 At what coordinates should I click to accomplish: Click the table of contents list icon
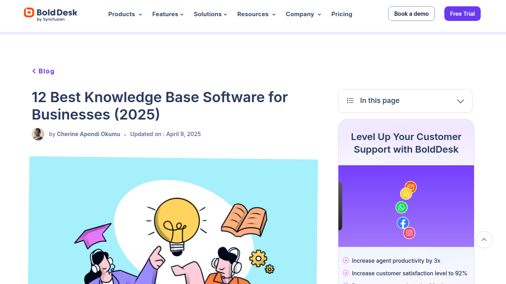coord(350,101)
